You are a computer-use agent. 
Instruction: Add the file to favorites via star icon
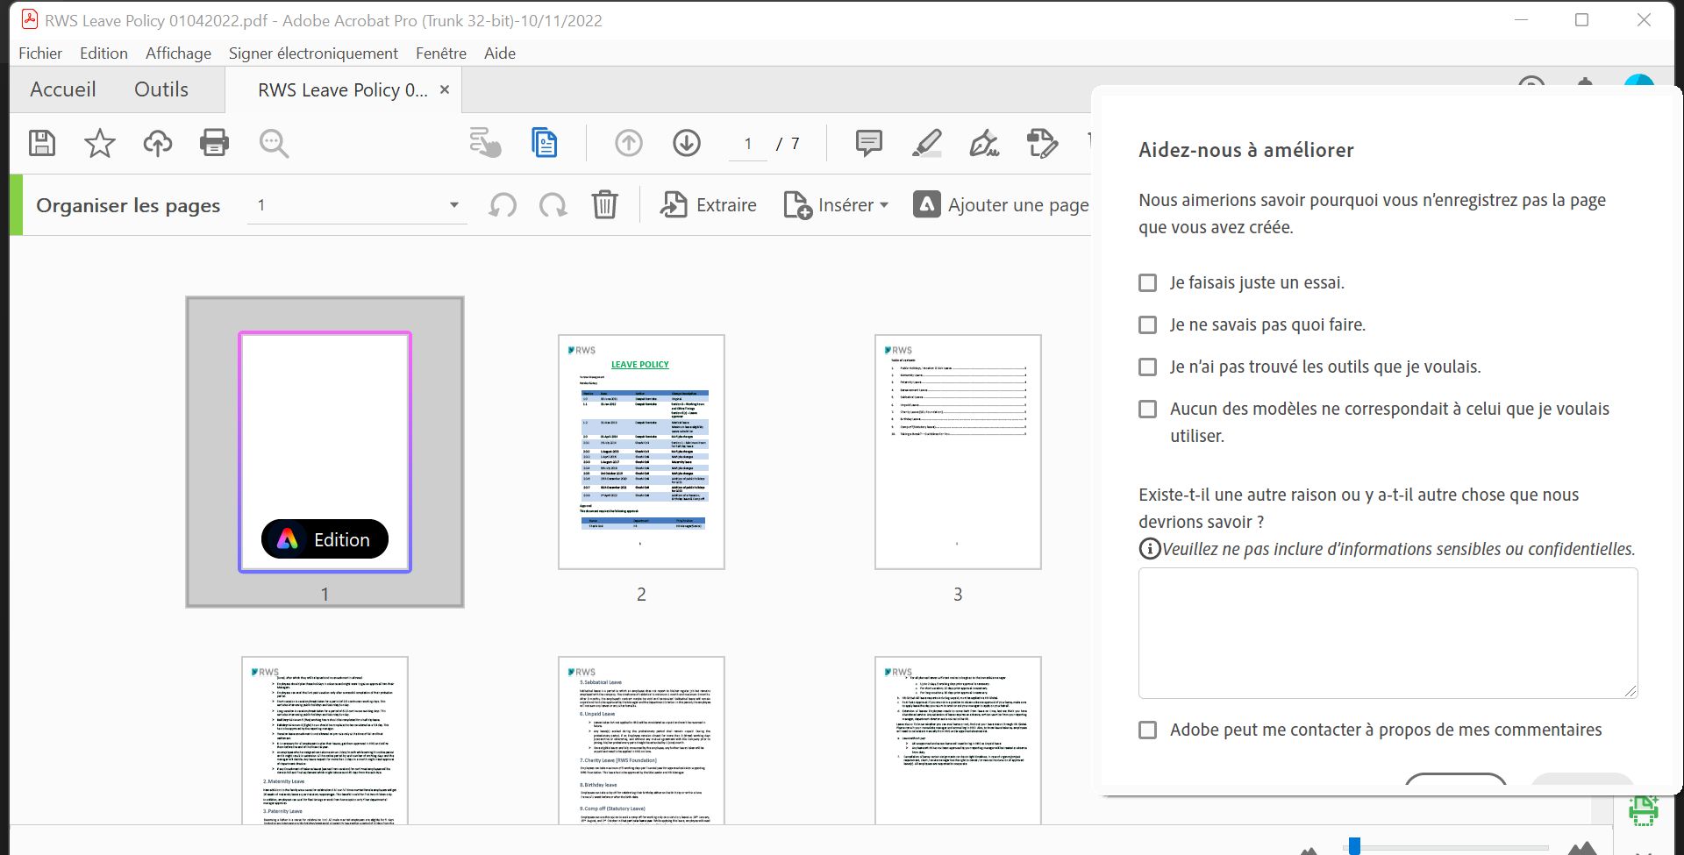tap(99, 143)
